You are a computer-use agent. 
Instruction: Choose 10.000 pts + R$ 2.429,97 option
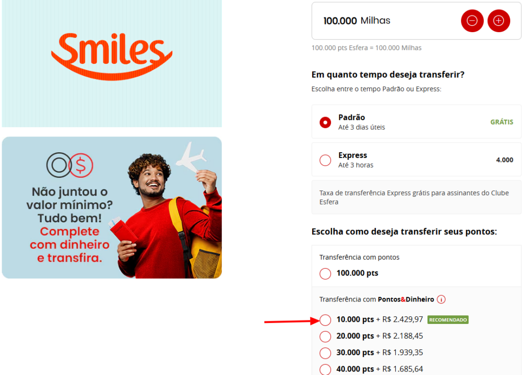click(325, 320)
